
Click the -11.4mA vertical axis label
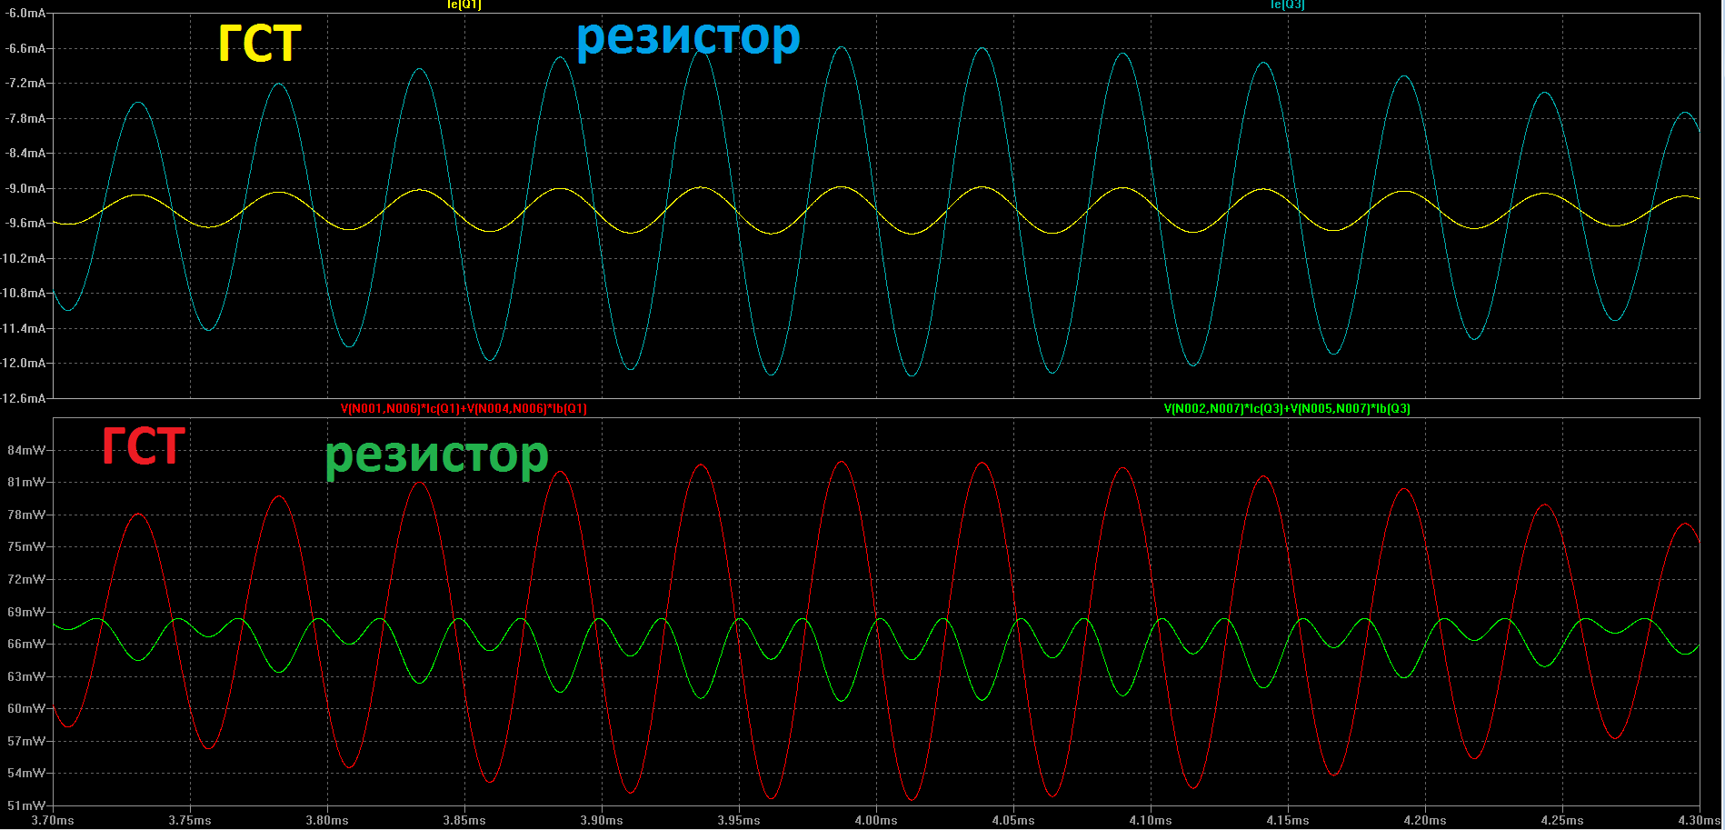pyautogui.click(x=23, y=328)
